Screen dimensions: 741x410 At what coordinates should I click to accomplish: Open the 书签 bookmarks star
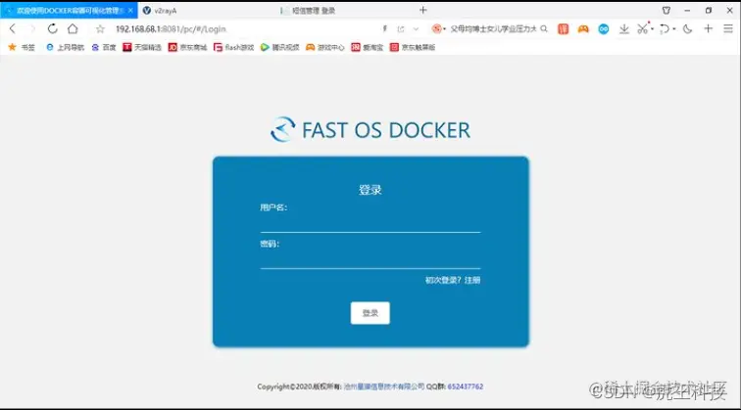point(22,47)
